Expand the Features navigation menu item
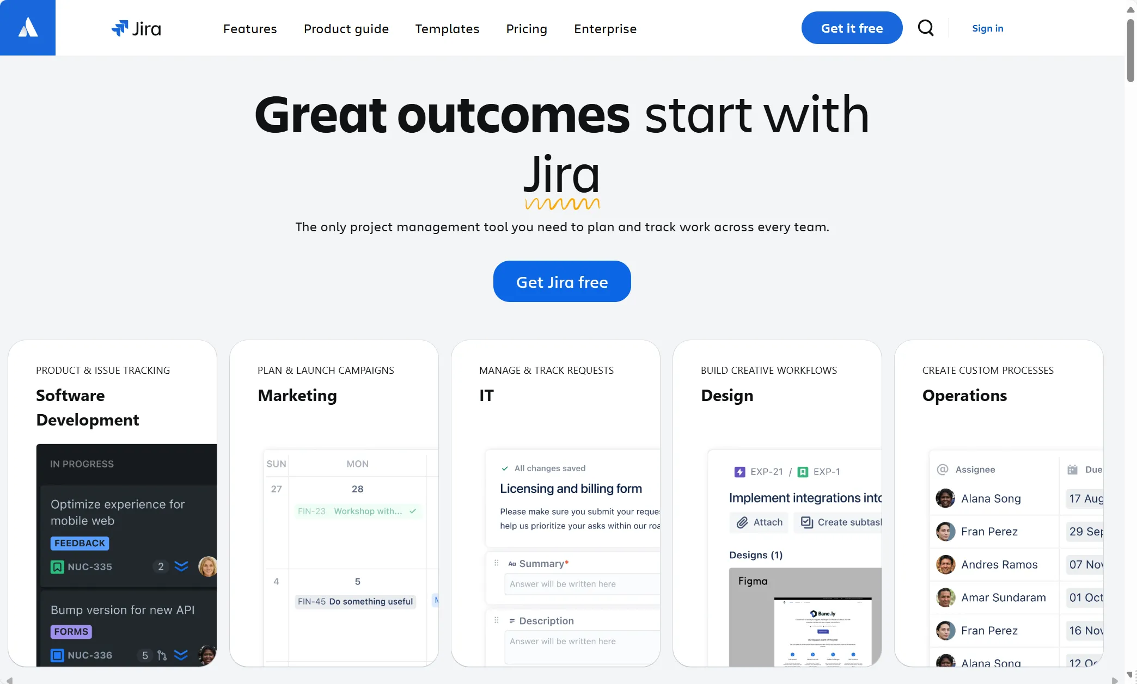The height and width of the screenshot is (684, 1137). point(249,28)
